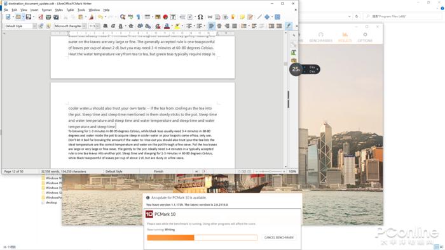Viewport: 445px width, 250px height.
Task: Click the Clear Direct Formatting icon
Action: pos(158,26)
